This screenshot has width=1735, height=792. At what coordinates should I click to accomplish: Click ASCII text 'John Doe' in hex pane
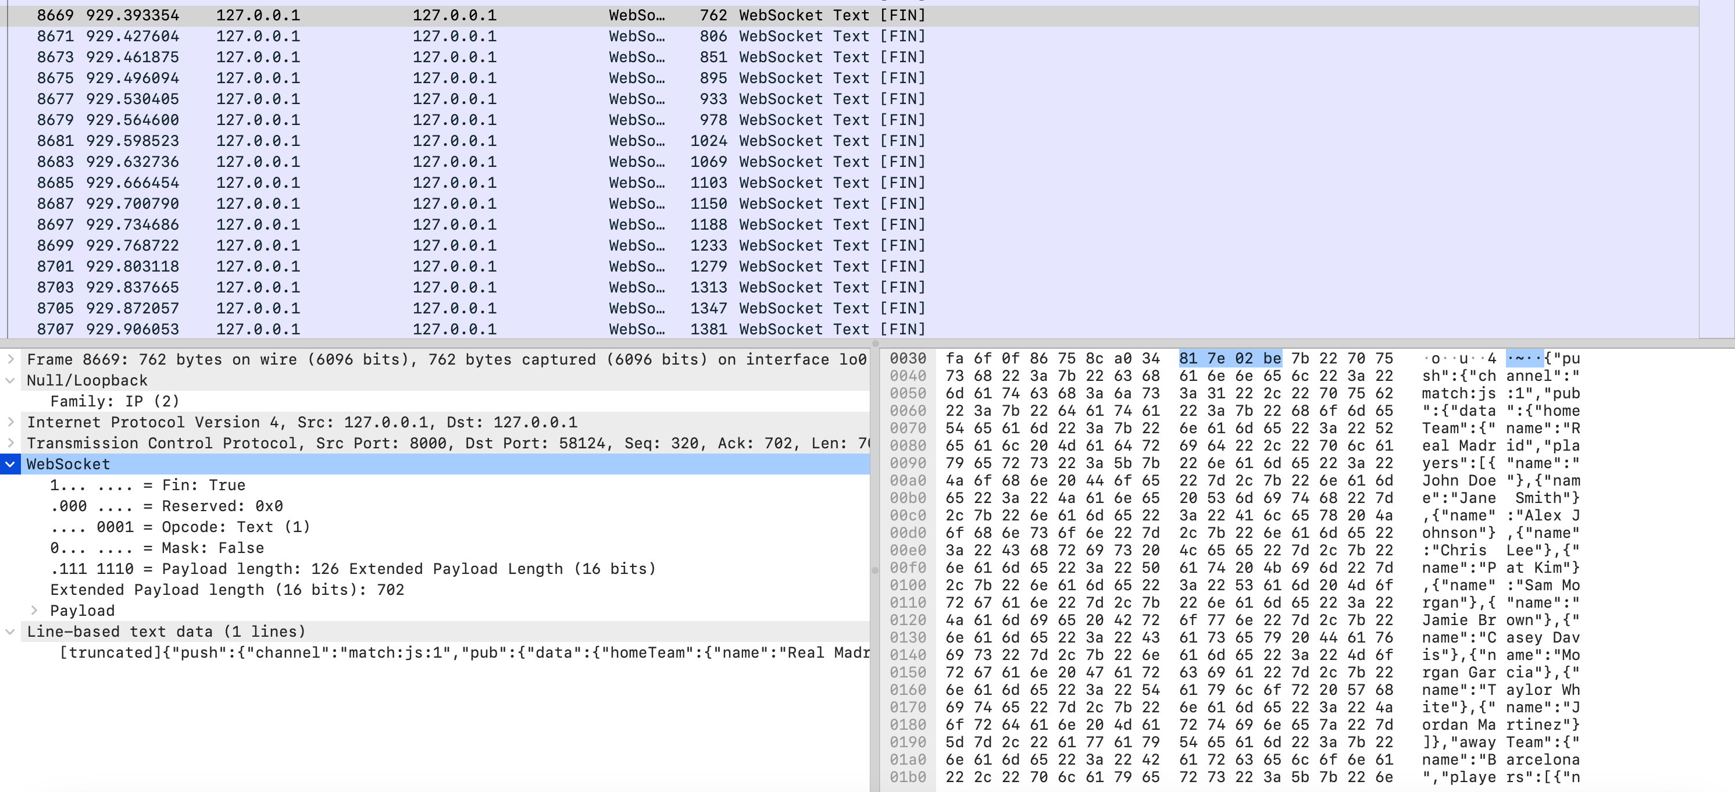click(1459, 480)
